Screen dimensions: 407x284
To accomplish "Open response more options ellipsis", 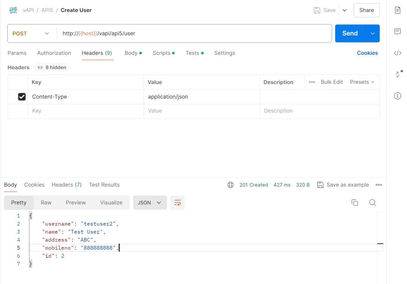I will tap(379, 185).
